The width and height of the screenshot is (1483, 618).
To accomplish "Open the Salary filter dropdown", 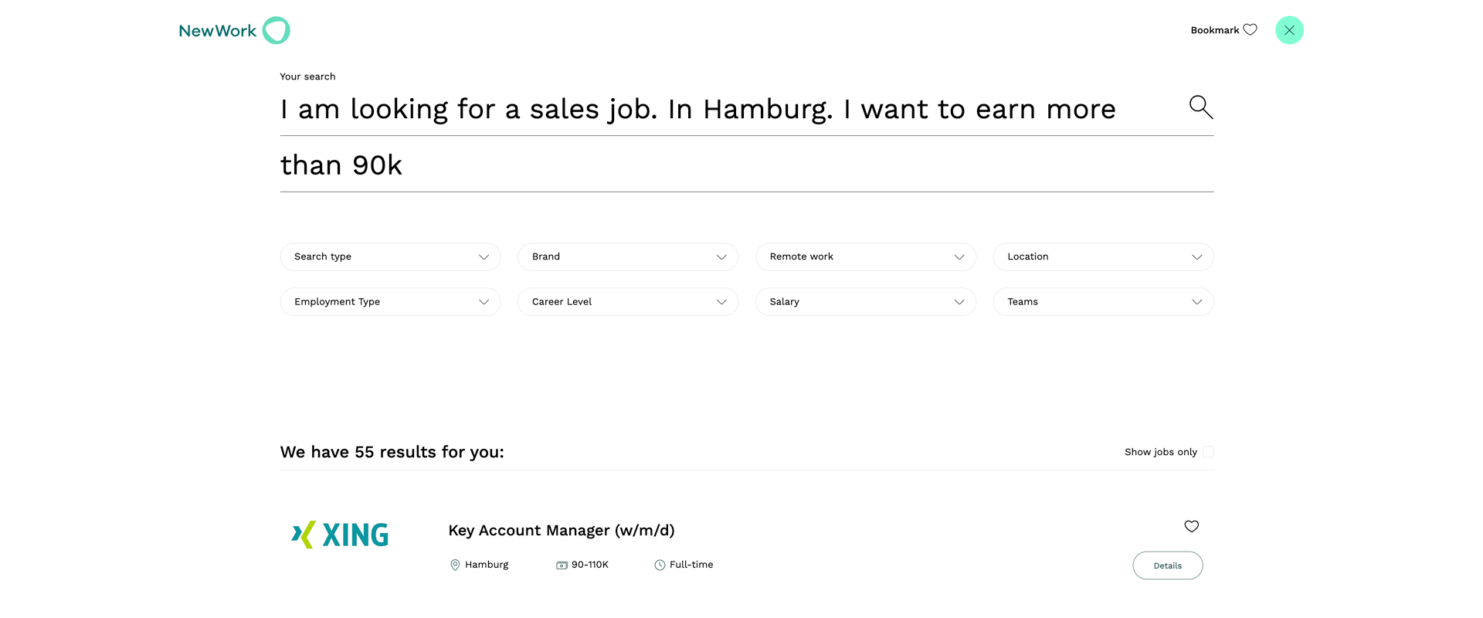I will (x=866, y=302).
